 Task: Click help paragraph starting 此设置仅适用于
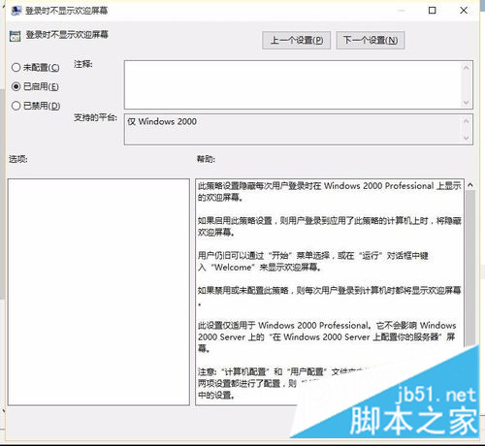coord(327,336)
